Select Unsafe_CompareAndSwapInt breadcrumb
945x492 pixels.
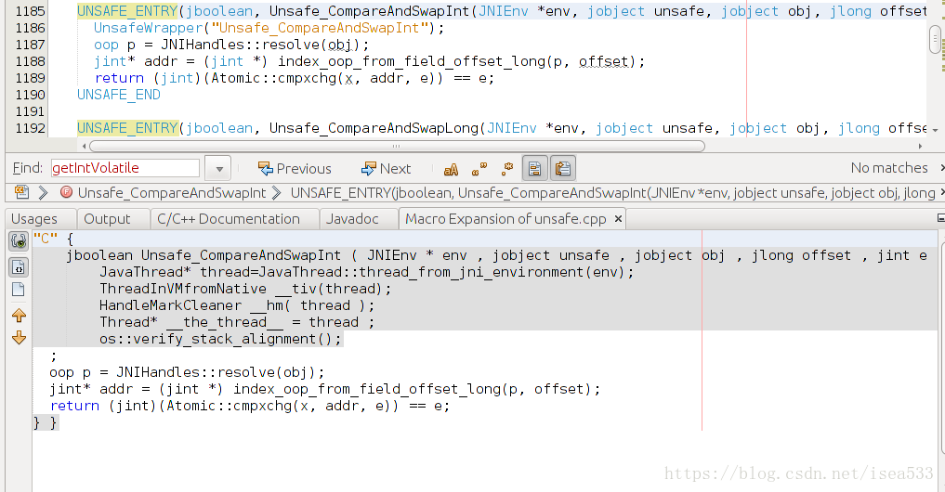172,193
